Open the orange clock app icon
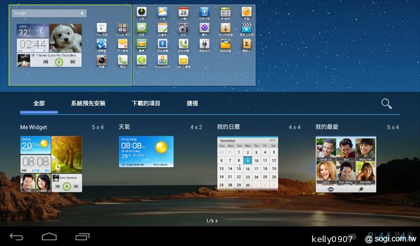 click(247, 12)
